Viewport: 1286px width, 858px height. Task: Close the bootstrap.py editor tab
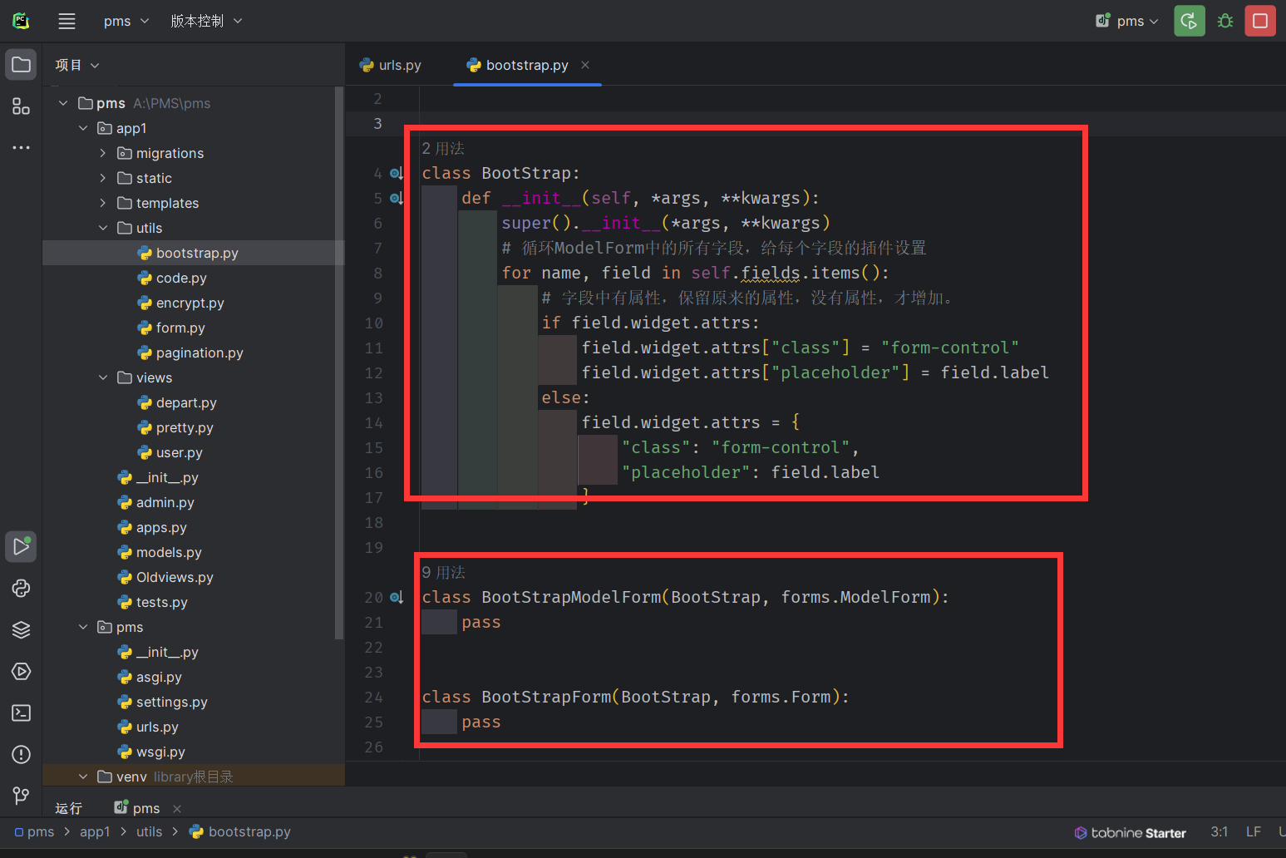tap(585, 65)
